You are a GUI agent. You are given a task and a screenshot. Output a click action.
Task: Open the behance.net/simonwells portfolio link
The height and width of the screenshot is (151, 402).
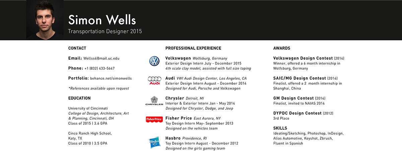(111, 78)
